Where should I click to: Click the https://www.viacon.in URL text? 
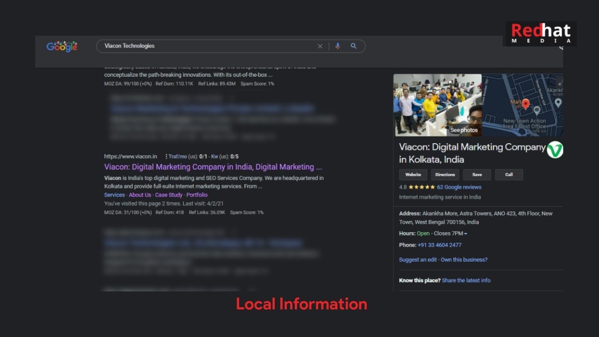click(x=131, y=156)
